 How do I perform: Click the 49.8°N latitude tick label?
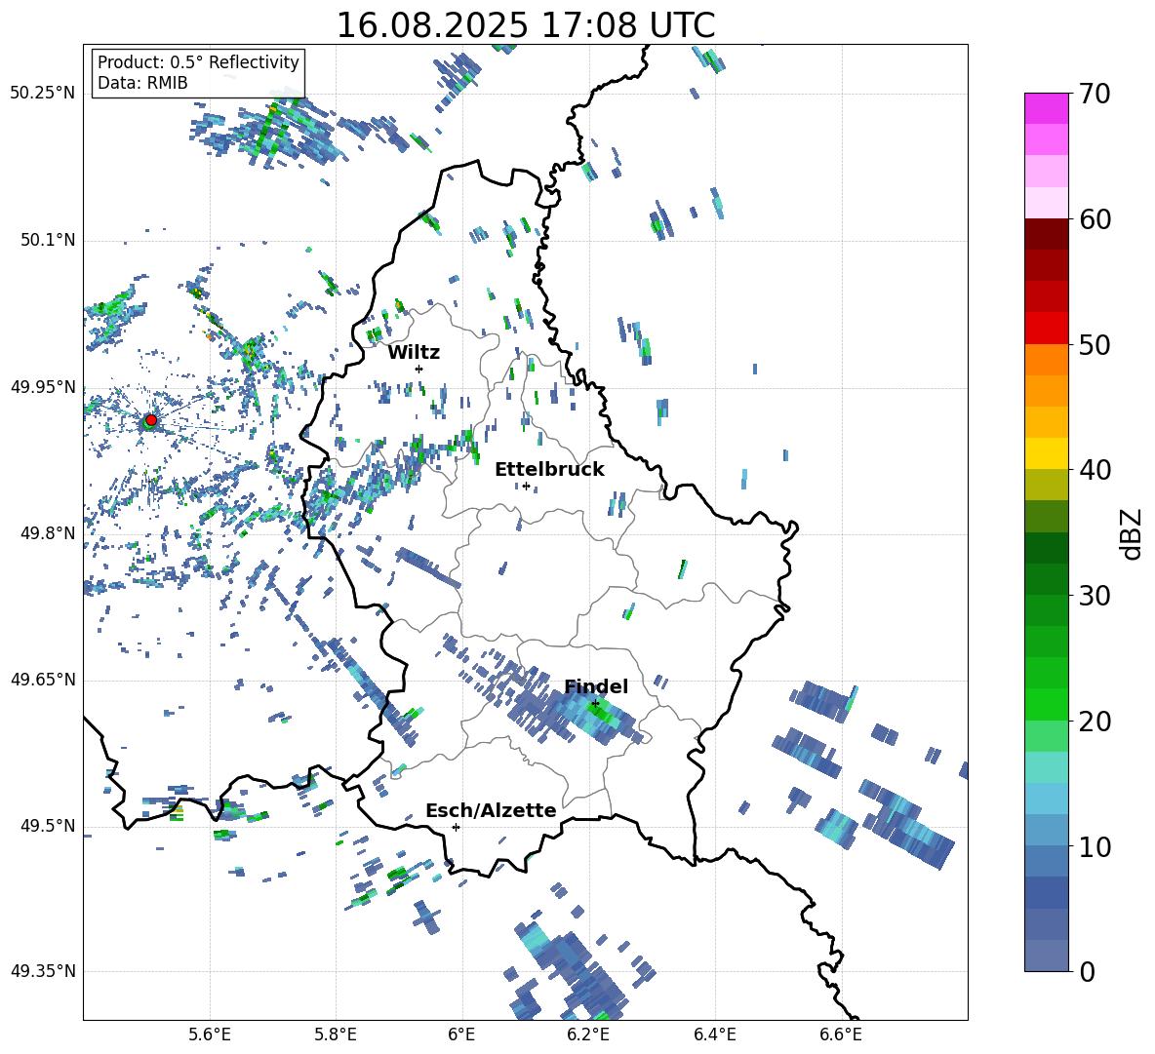[47, 533]
